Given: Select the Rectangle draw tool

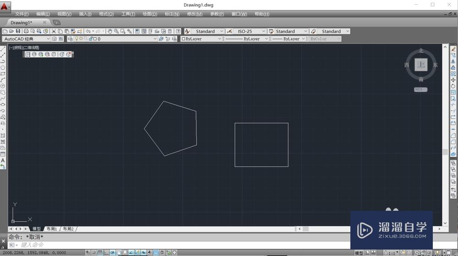Looking at the screenshot, I should 3,74.
